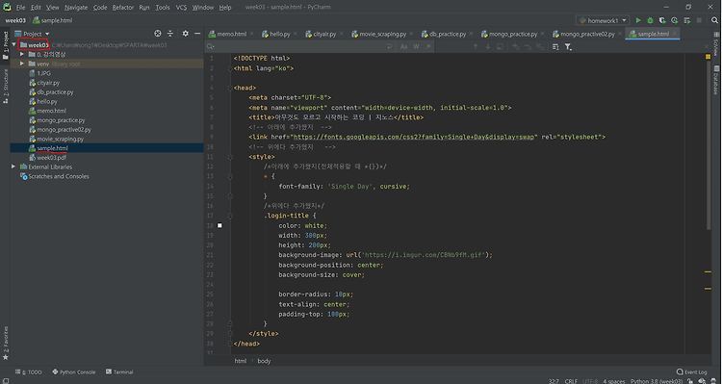
Task: Expand the External Libraries tree node
Action: pos(13,166)
